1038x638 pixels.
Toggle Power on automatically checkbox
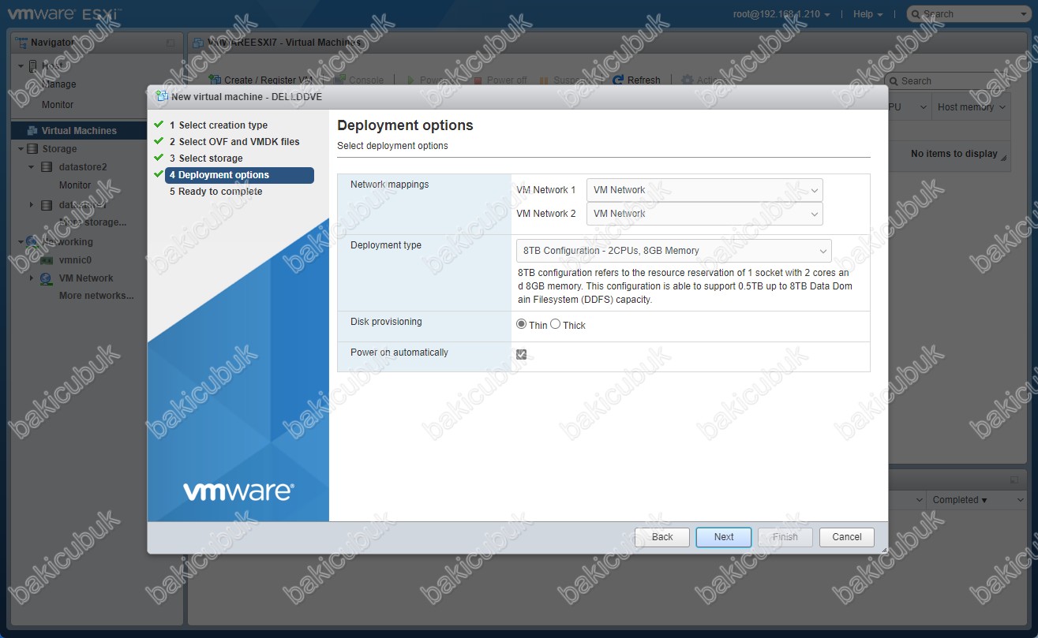coord(521,354)
